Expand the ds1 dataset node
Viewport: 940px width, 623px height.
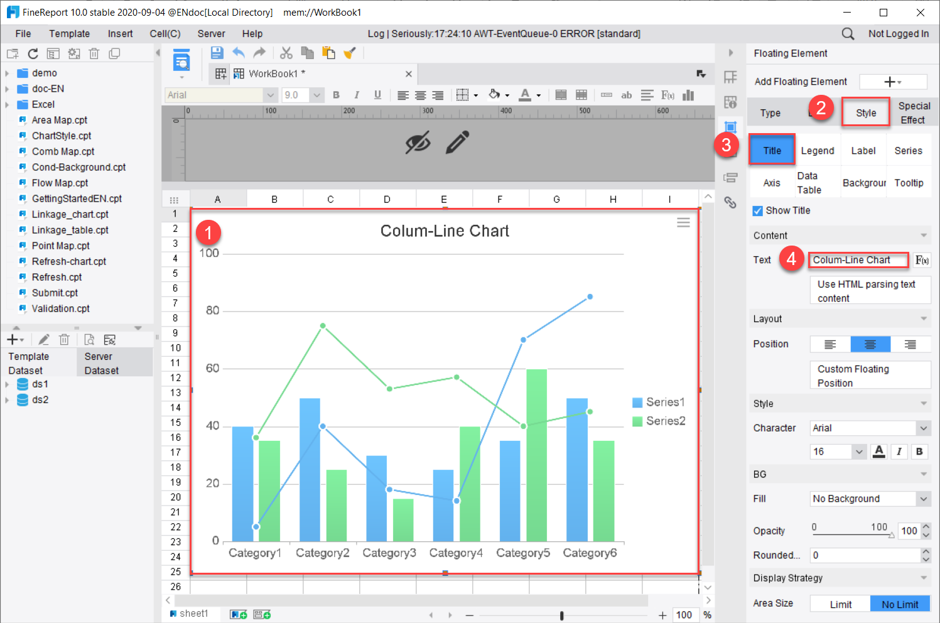click(x=8, y=384)
